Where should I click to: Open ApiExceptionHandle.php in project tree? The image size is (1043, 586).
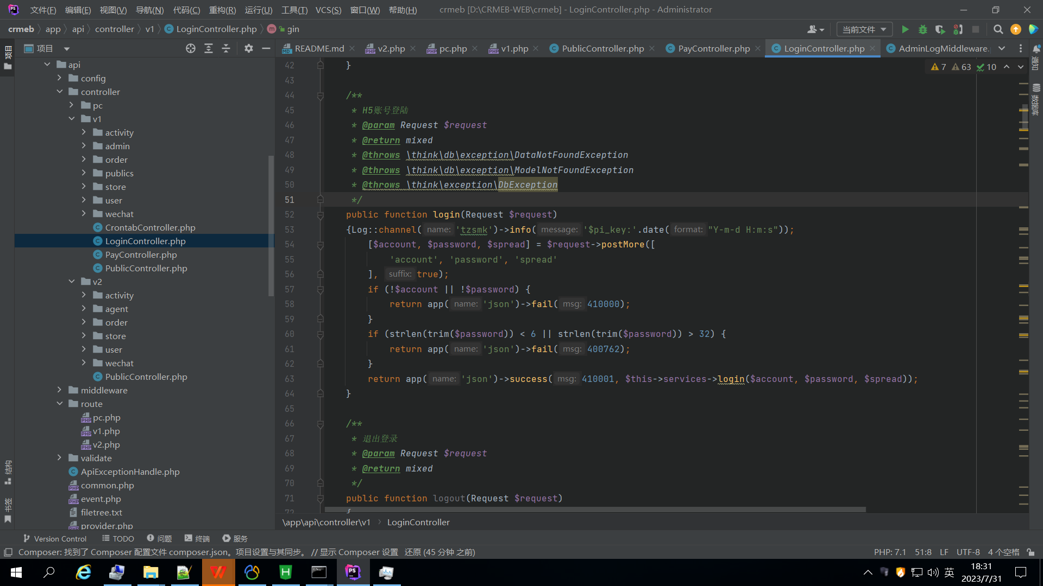[130, 472]
